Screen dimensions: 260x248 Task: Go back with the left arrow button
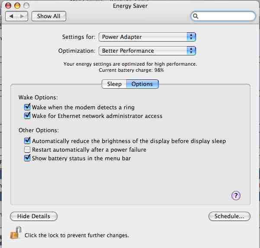click(x=11, y=16)
